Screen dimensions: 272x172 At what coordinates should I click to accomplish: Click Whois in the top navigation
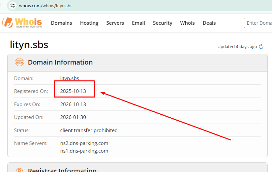tap(187, 23)
